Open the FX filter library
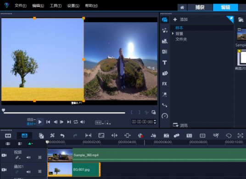This screenshot has height=179, width=246. coord(165,84)
